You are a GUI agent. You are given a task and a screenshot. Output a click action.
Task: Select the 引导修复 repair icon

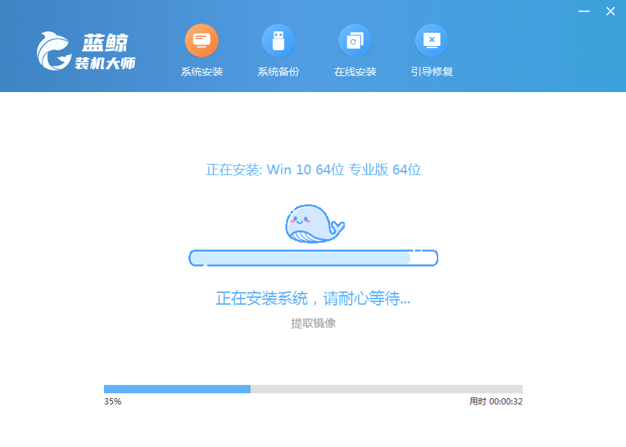[432, 40]
